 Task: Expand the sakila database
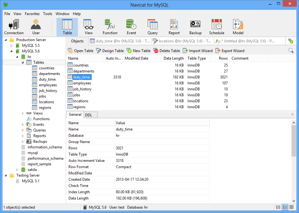tap(17, 170)
